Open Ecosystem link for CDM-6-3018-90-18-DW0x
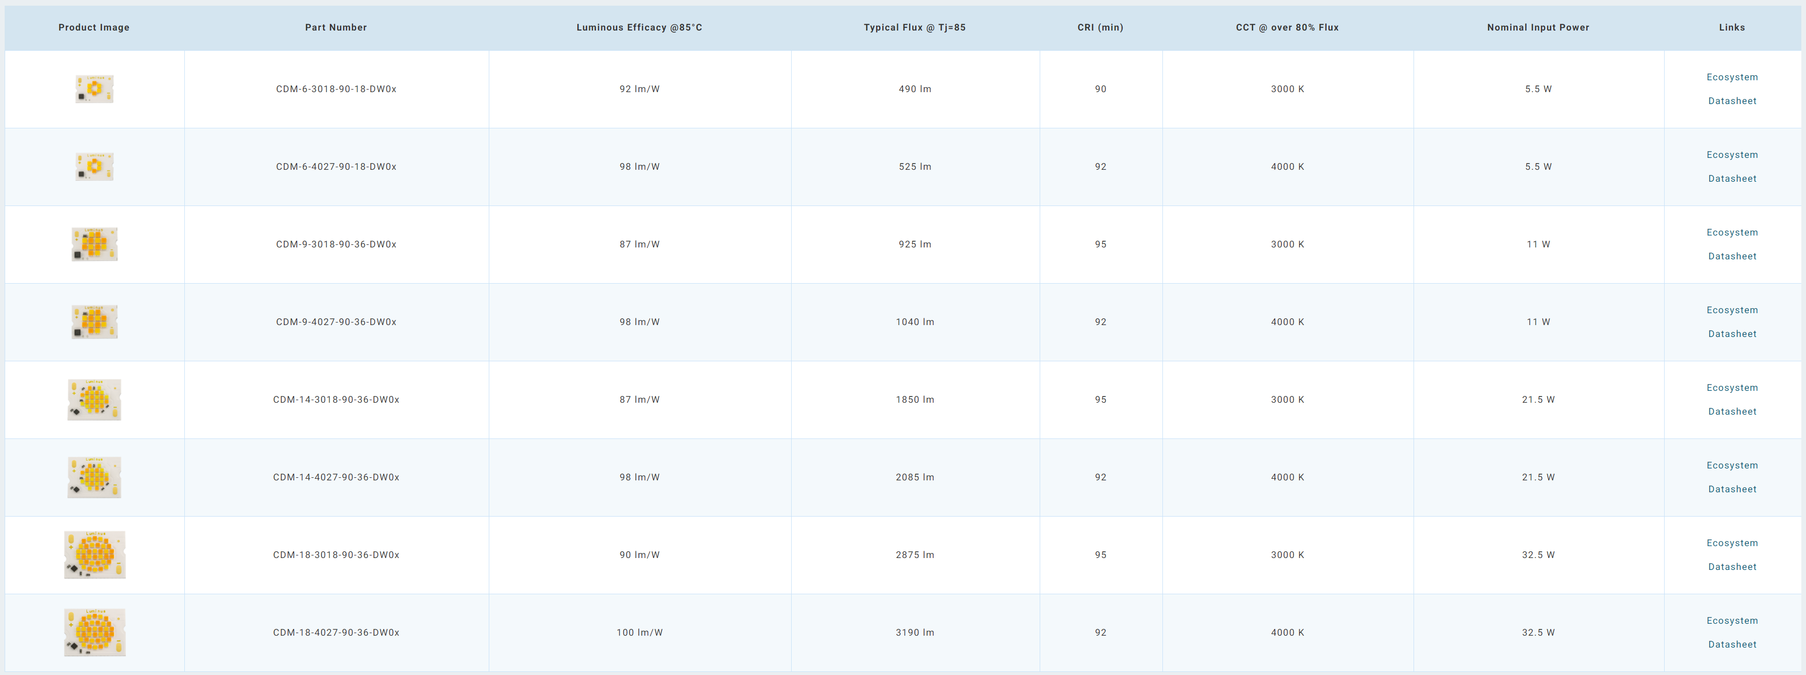This screenshot has height=675, width=1806. pyautogui.click(x=1731, y=77)
